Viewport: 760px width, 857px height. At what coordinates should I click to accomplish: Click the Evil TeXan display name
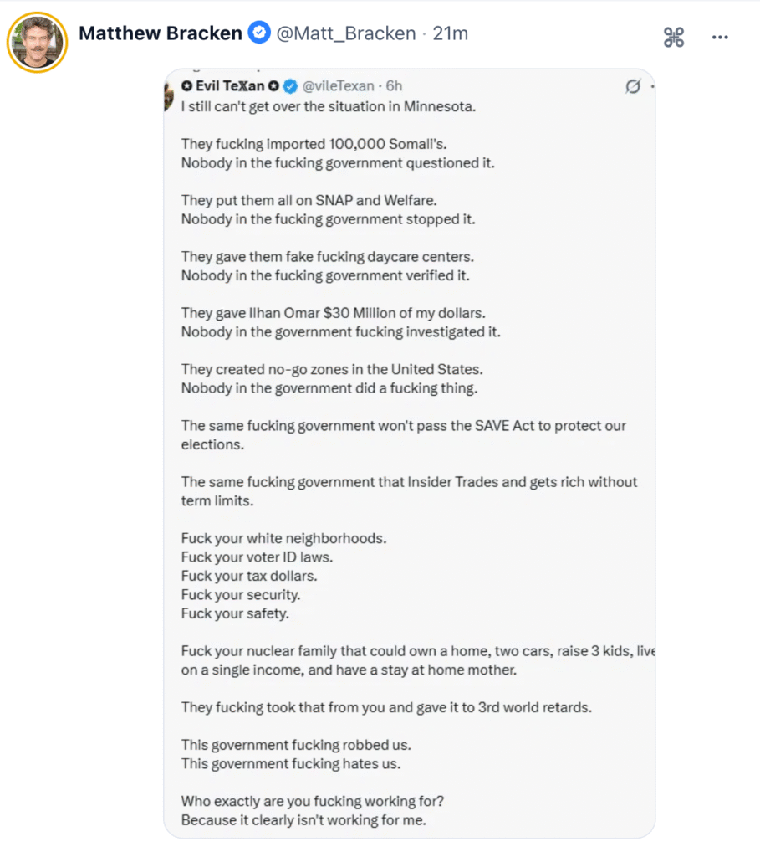(x=230, y=85)
